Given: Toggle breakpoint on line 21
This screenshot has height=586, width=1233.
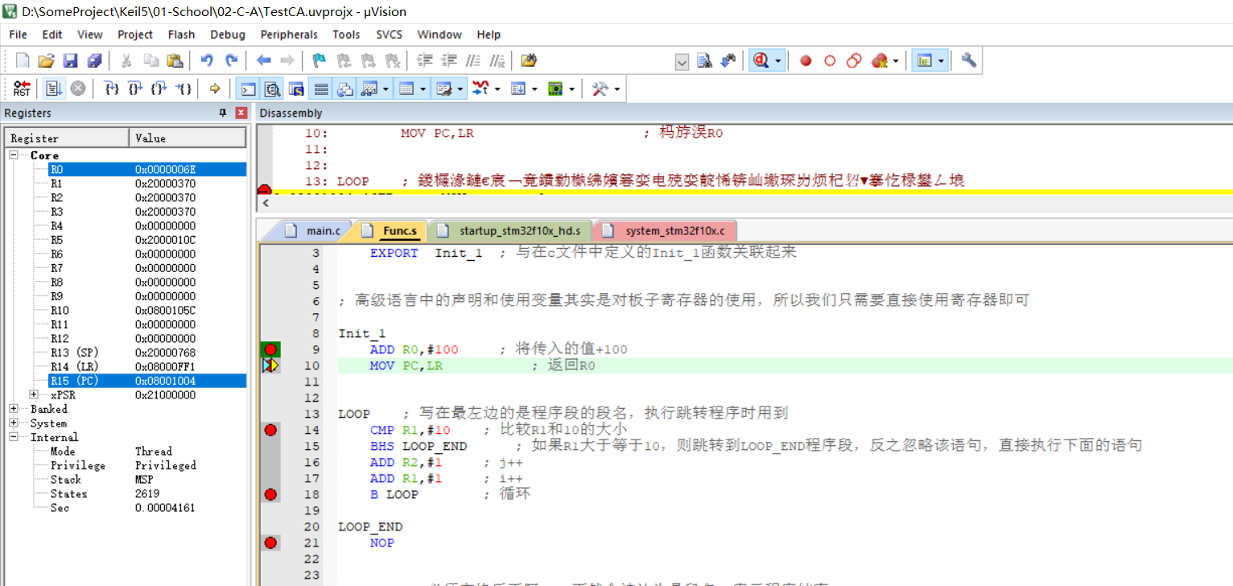Looking at the screenshot, I should tap(270, 543).
